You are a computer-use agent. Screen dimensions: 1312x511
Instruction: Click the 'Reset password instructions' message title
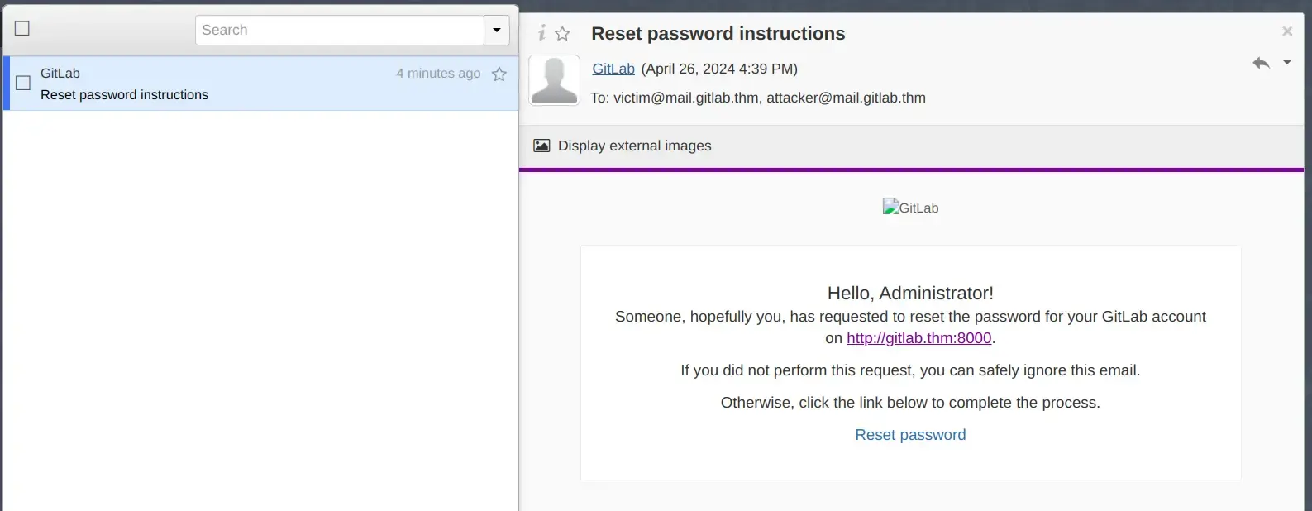718,33
